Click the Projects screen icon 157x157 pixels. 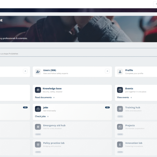point(120,127)
